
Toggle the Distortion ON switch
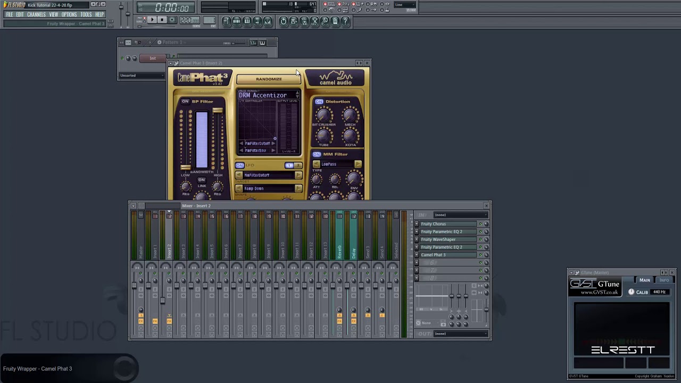(x=319, y=102)
